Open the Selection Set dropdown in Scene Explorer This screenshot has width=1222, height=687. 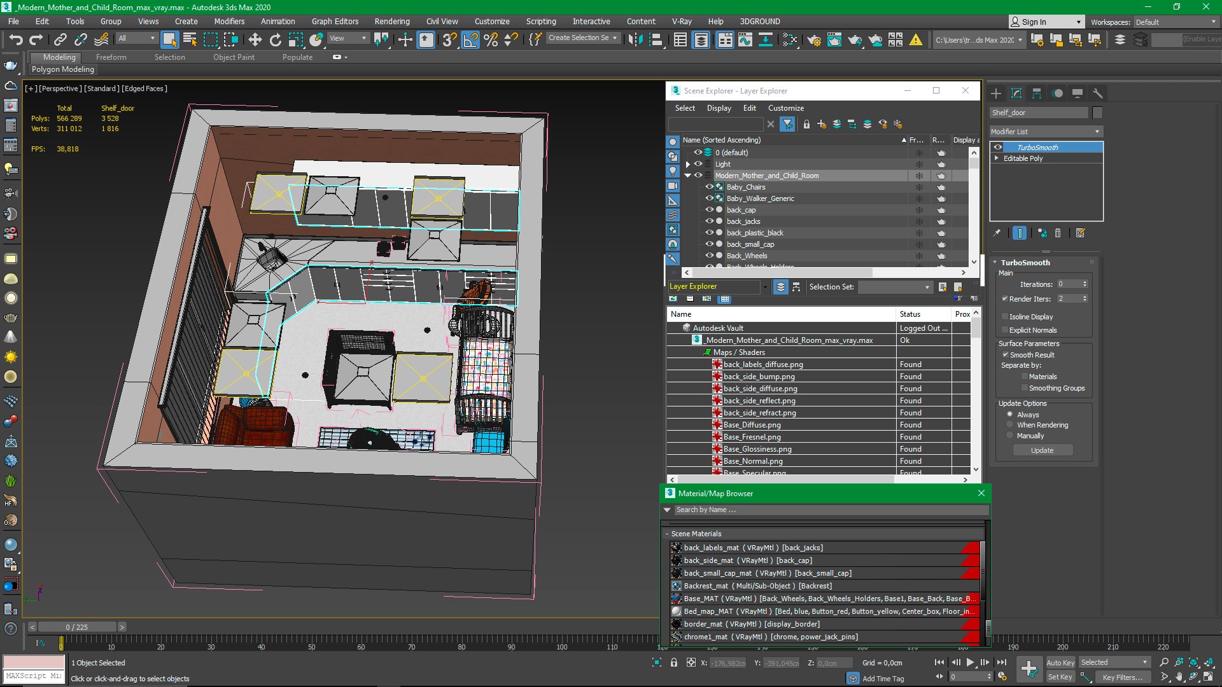point(895,287)
